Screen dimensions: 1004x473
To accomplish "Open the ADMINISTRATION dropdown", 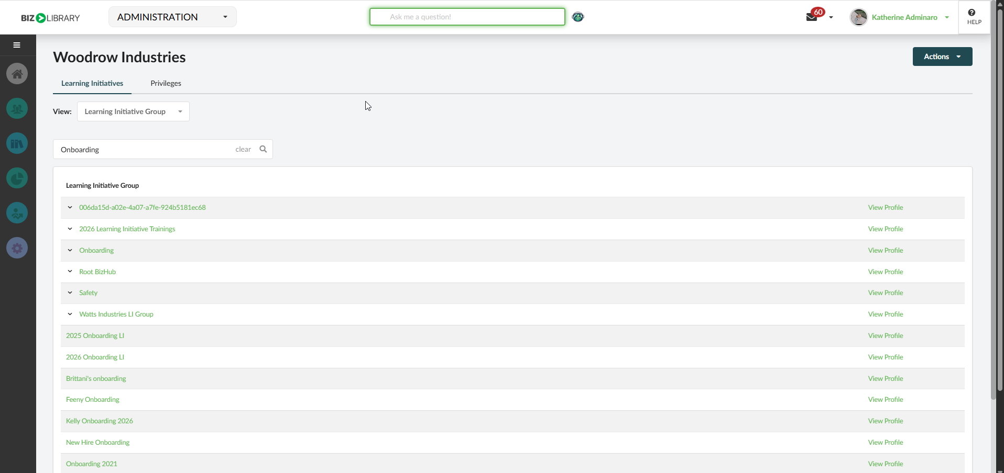I will pyautogui.click(x=172, y=17).
